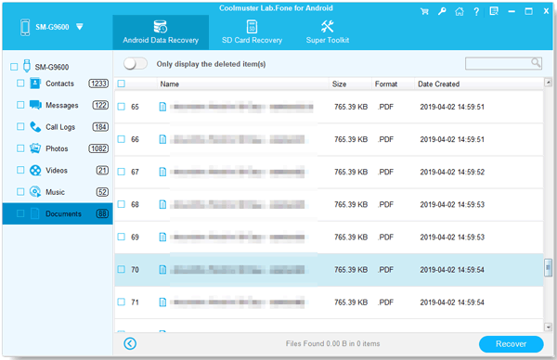Click the file icon in row 70

tap(162, 269)
